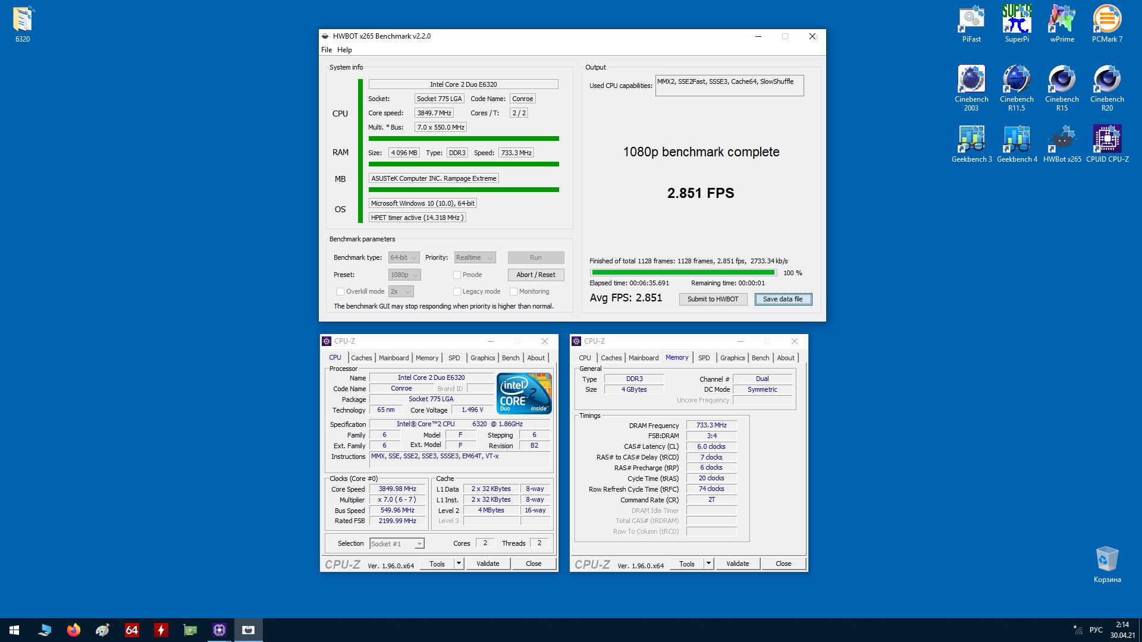Open the paint palette taskbar icon
The image size is (1142, 642).
[103, 630]
